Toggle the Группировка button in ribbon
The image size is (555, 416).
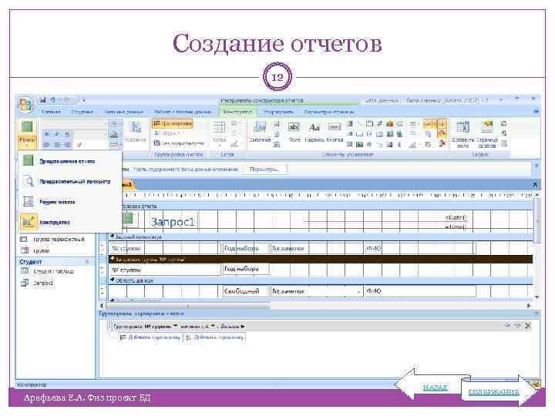click(173, 124)
